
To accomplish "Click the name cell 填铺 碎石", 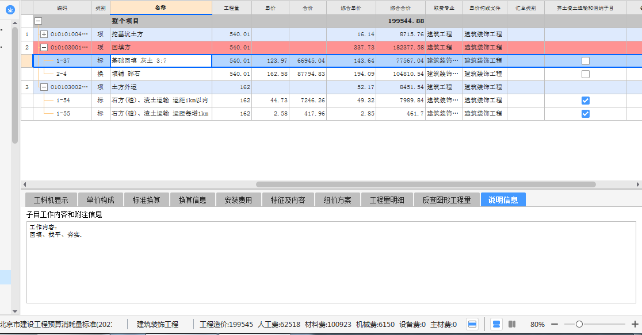I will (161, 74).
